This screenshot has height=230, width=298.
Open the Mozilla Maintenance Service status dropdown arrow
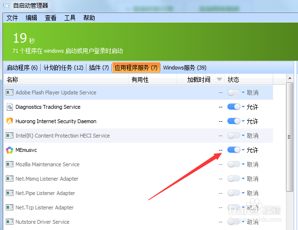click(243, 164)
